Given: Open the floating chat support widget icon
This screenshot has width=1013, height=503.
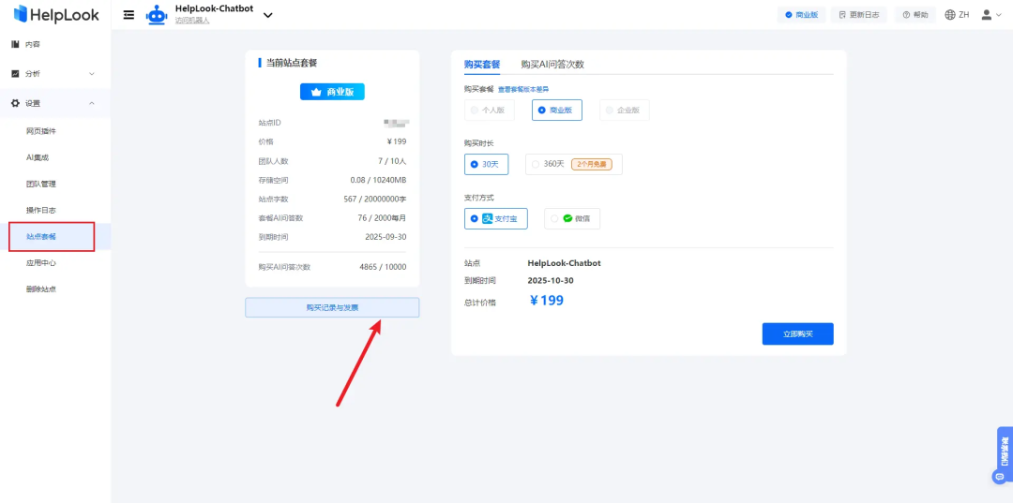Looking at the screenshot, I should click(1000, 477).
